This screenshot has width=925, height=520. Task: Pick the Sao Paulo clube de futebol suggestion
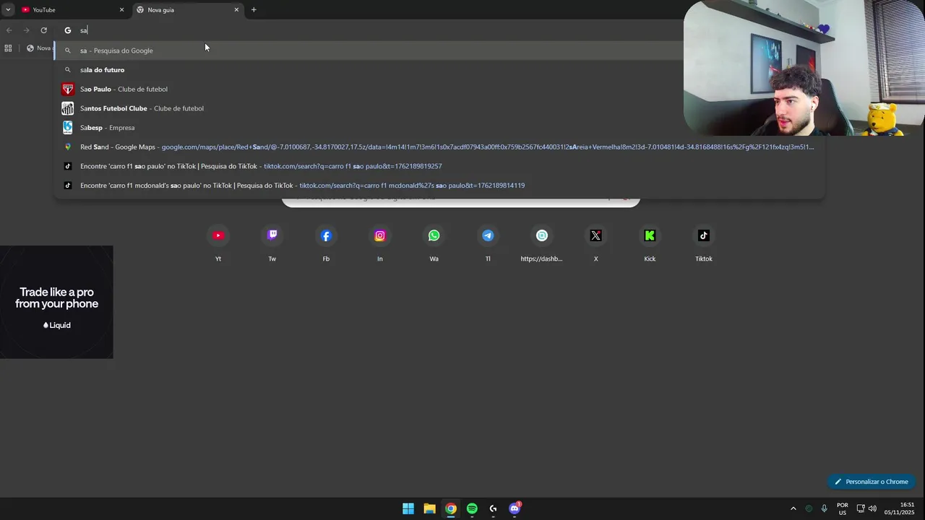tap(439, 89)
